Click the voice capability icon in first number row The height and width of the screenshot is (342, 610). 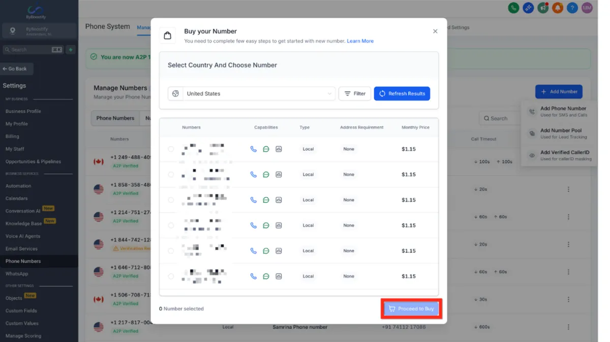(x=254, y=149)
